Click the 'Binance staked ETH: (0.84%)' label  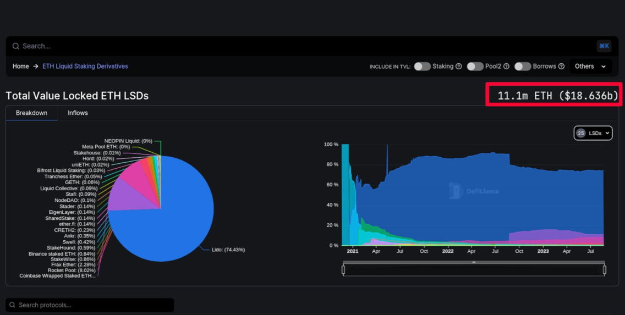click(62, 253)
